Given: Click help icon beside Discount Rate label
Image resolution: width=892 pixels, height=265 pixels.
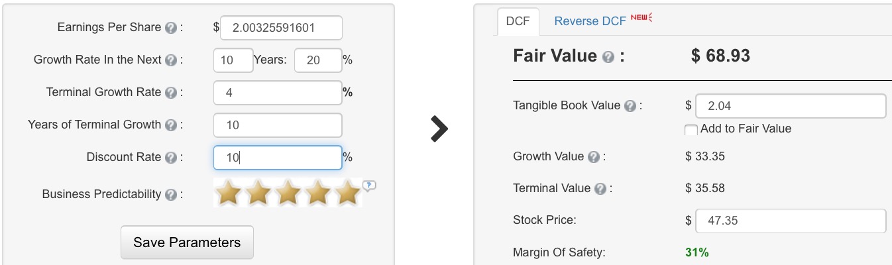Looking at the screenshot, I should tap(171, 158).
